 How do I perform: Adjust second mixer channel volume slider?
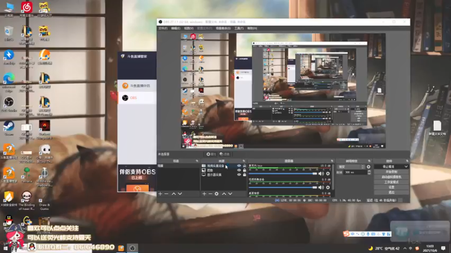(283, 187)
